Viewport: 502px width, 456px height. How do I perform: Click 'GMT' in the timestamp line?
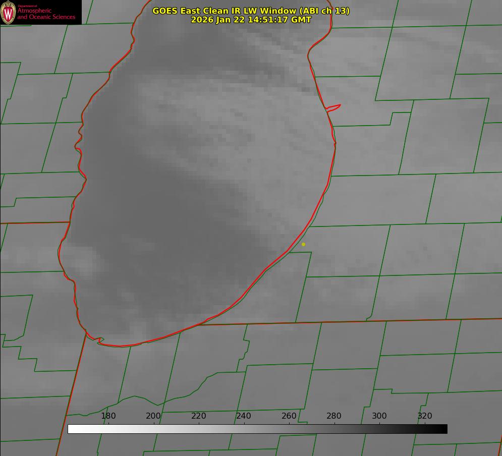[x=301, y=20]
